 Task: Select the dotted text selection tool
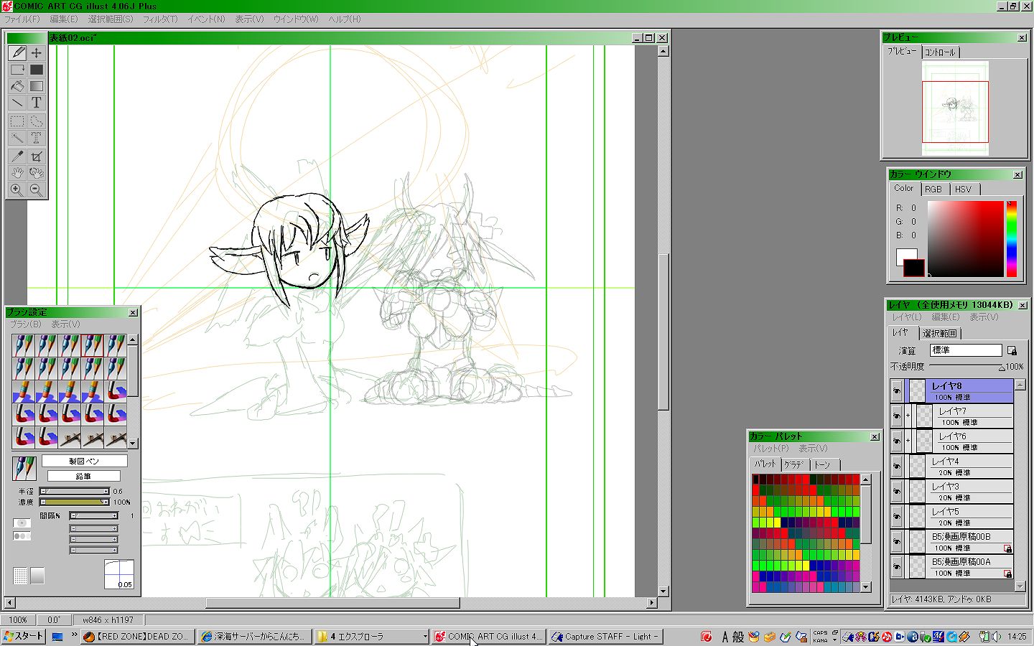click(37, 137)
